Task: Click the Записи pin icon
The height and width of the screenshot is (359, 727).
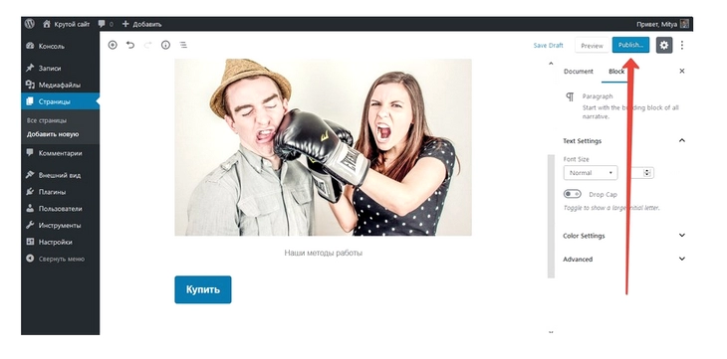Action: pos(30,68)
